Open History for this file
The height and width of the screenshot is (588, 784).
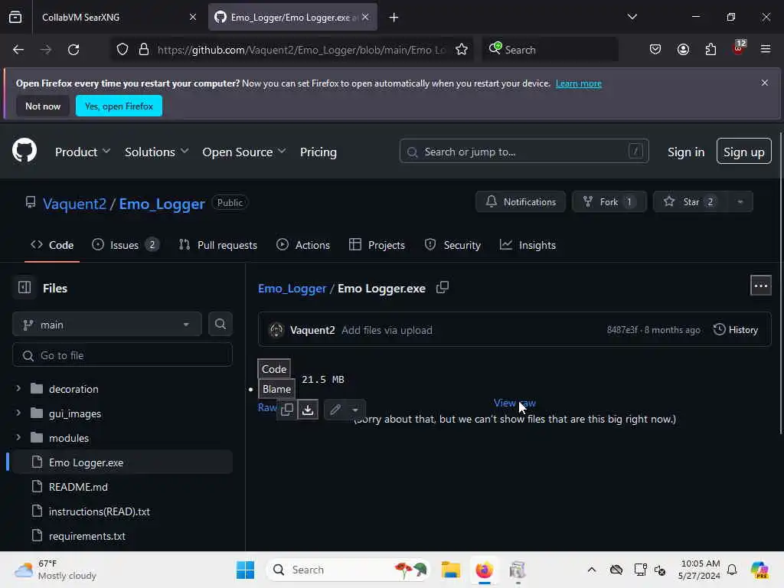tap(736, 329)
